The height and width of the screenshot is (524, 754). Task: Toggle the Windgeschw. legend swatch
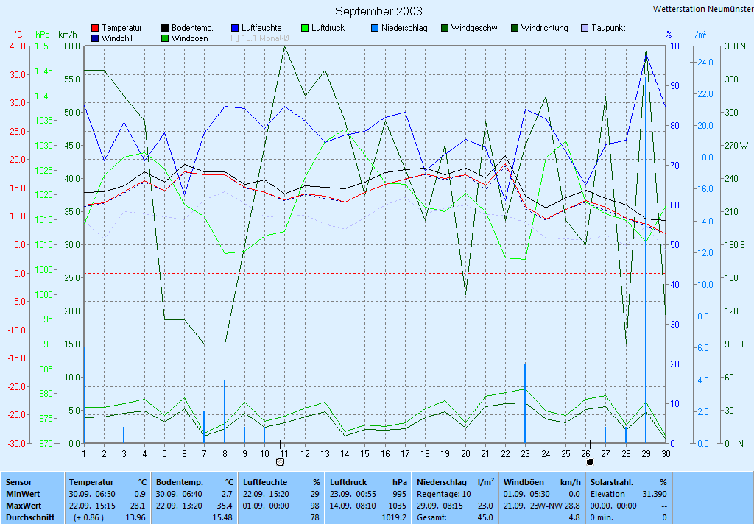(444, 29)
